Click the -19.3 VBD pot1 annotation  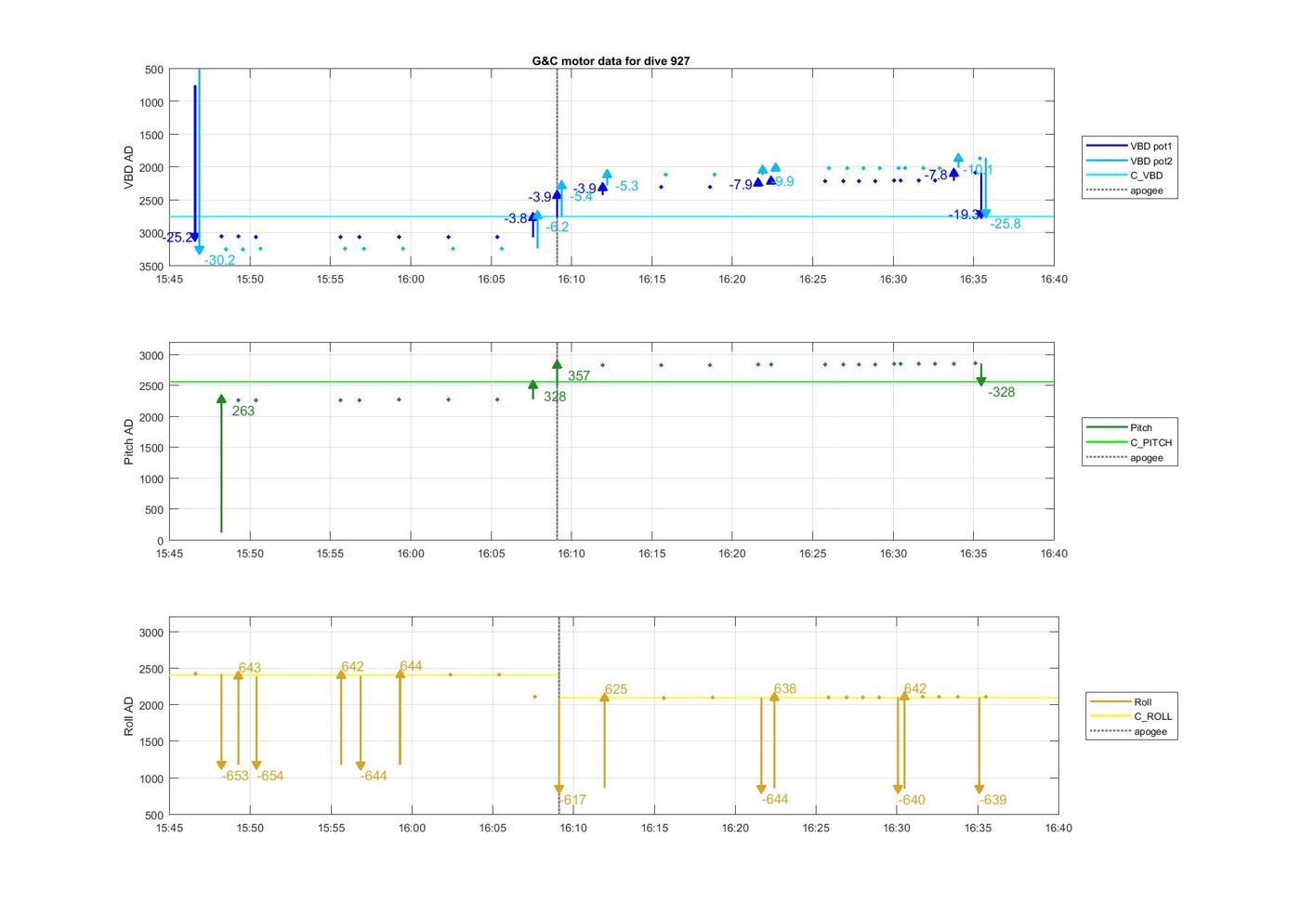[x=964, y=215]
